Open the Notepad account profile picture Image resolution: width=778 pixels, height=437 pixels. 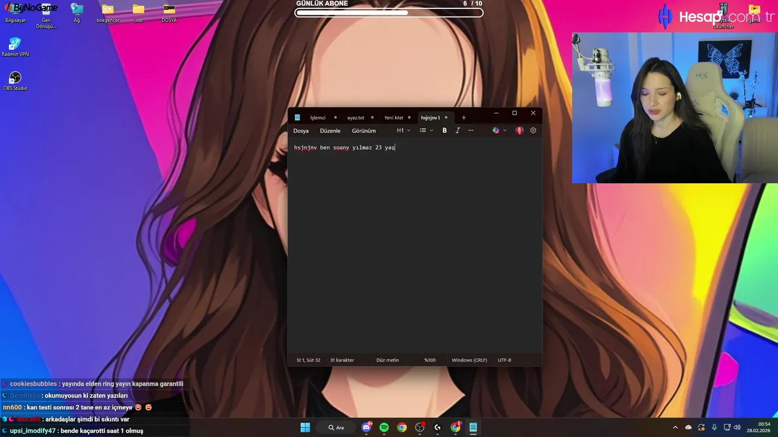tap(519, 130)
